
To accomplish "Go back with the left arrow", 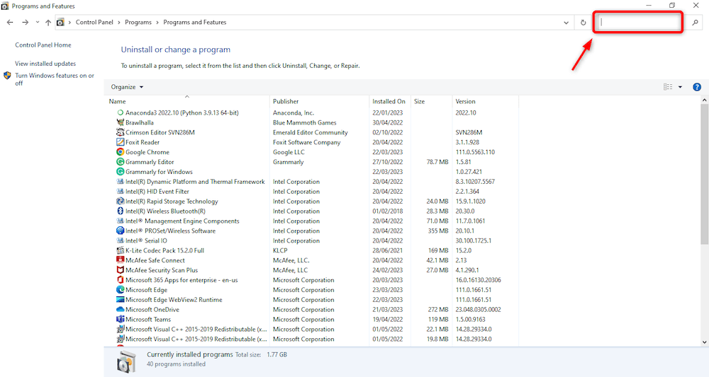I will click(x=10, y=22).
